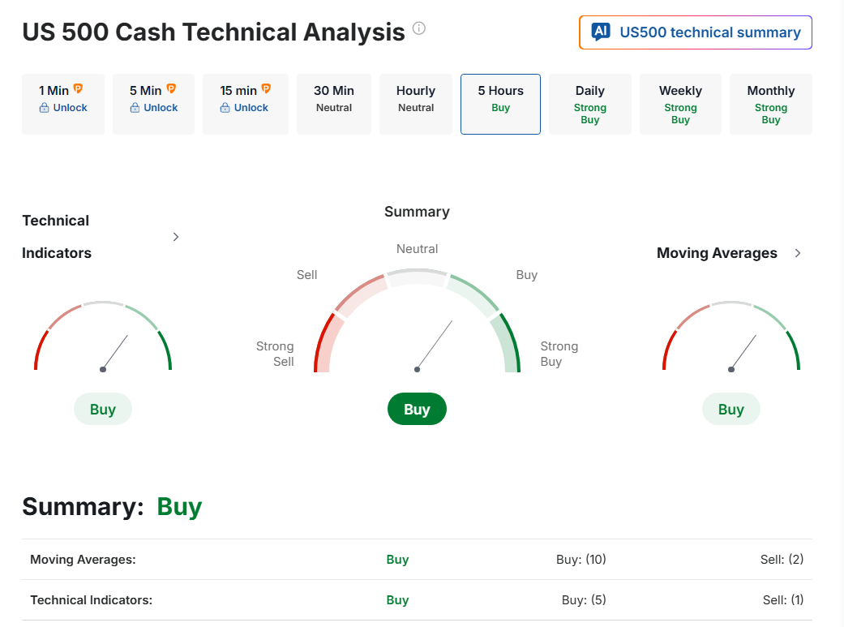Click the orange pro badge on 5 Min
Screen dimensions: 844x627
click(x=171, y=89)
